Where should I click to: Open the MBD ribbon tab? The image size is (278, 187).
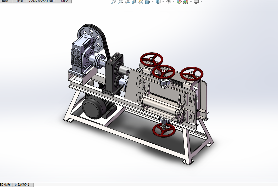click(x=64, y=1)
